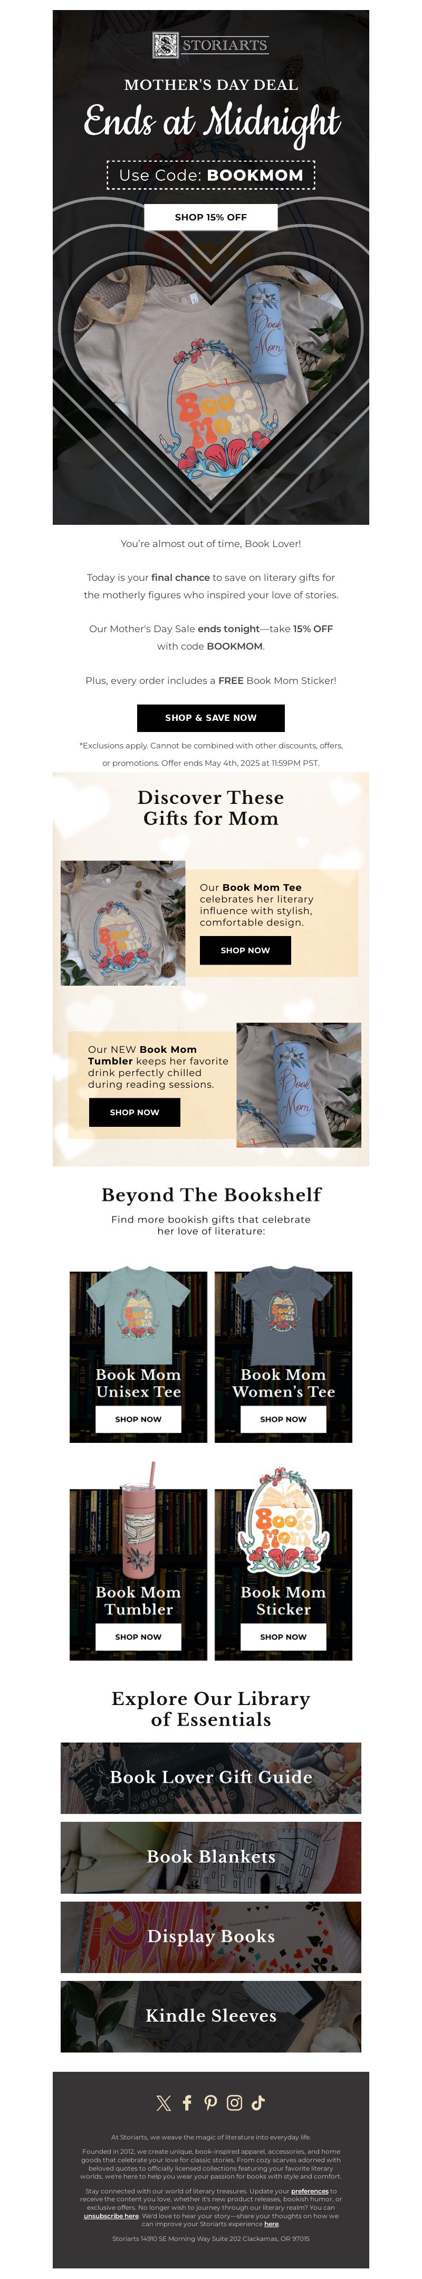Open the Instagram social icon
The height and width of the screenshot is (2279, 422).
click(x=235, y=2103)
